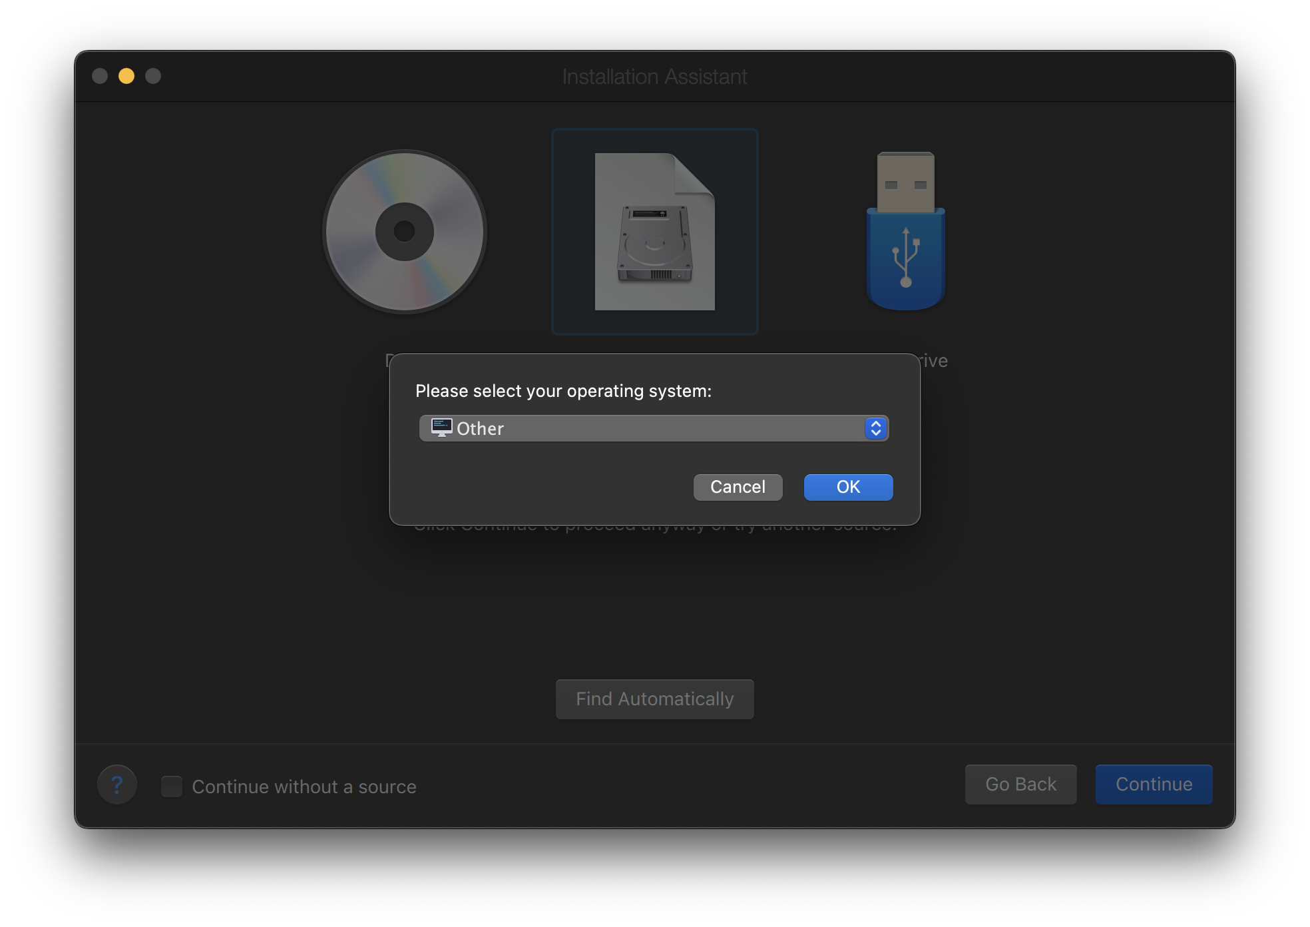Check the Continue without a source box
Screen dimensions: 1310x927
tap(170, 784)
